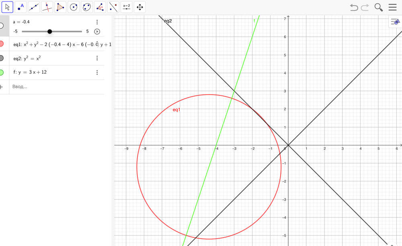Select the Point tool
The image size is (402, 246).
[21, 7]
